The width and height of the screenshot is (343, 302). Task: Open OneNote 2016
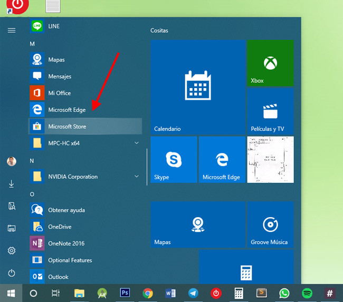coord(85,243)
